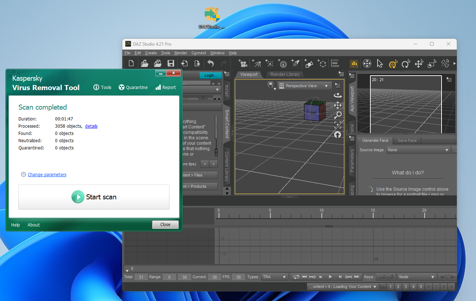The image size is (476, 301).
Task: Create a new primitive shape
Action: (309, 64)
